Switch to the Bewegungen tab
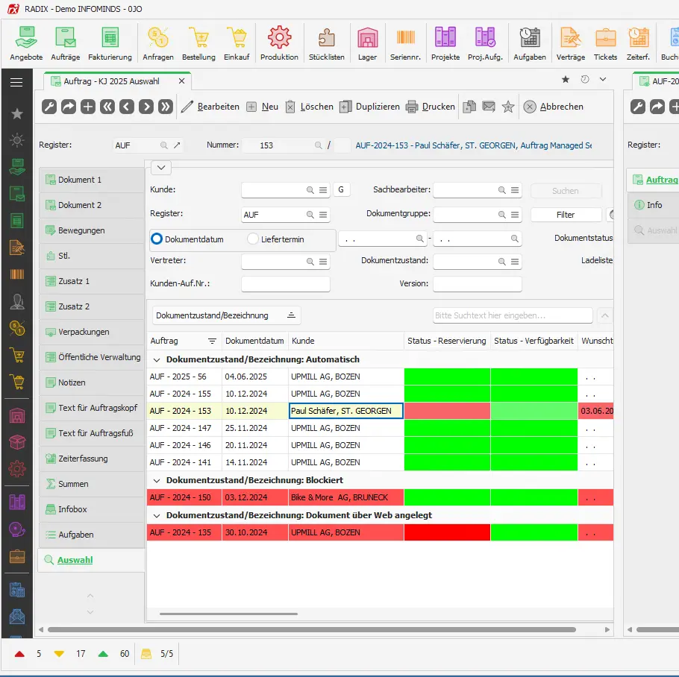The height and width of the screenshot is (677, 679). [x=92, y=230]
